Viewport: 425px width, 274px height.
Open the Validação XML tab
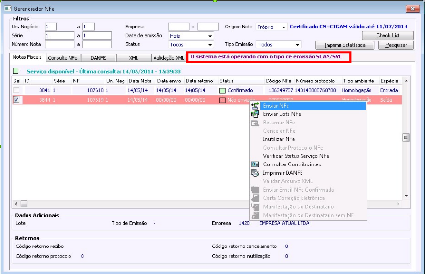pos(168,58)
